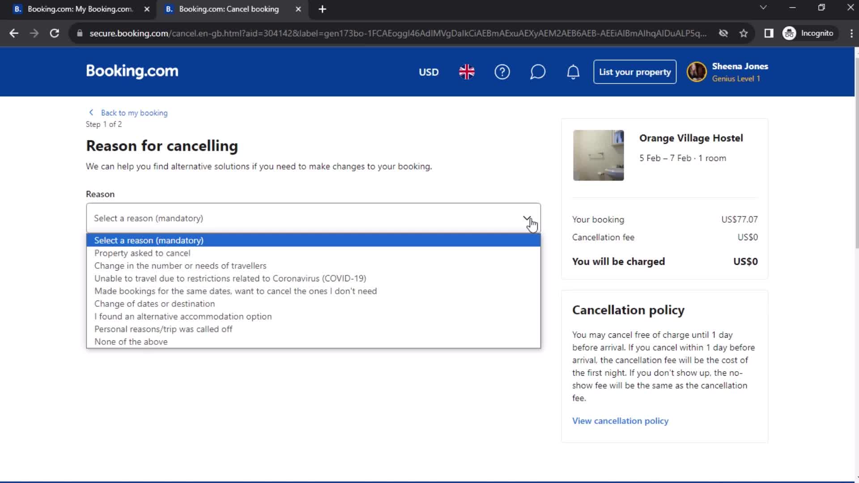Click the address bar URL

point(398,33)
